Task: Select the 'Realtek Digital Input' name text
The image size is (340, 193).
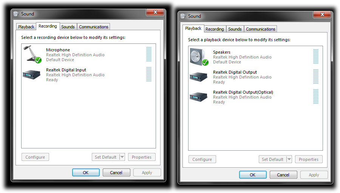Action: [x=66, y=70]
